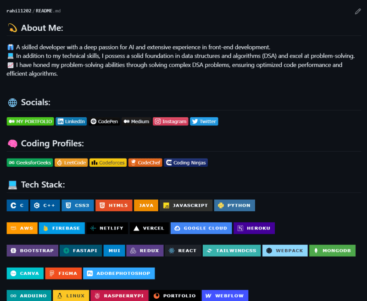Click the RaspberryPi badge
367x301 pixels.
point(119,296)
